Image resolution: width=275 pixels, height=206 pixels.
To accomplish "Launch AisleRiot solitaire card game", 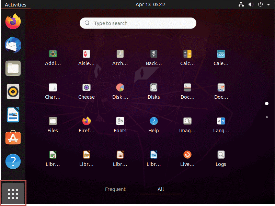I will click(86, 58).
